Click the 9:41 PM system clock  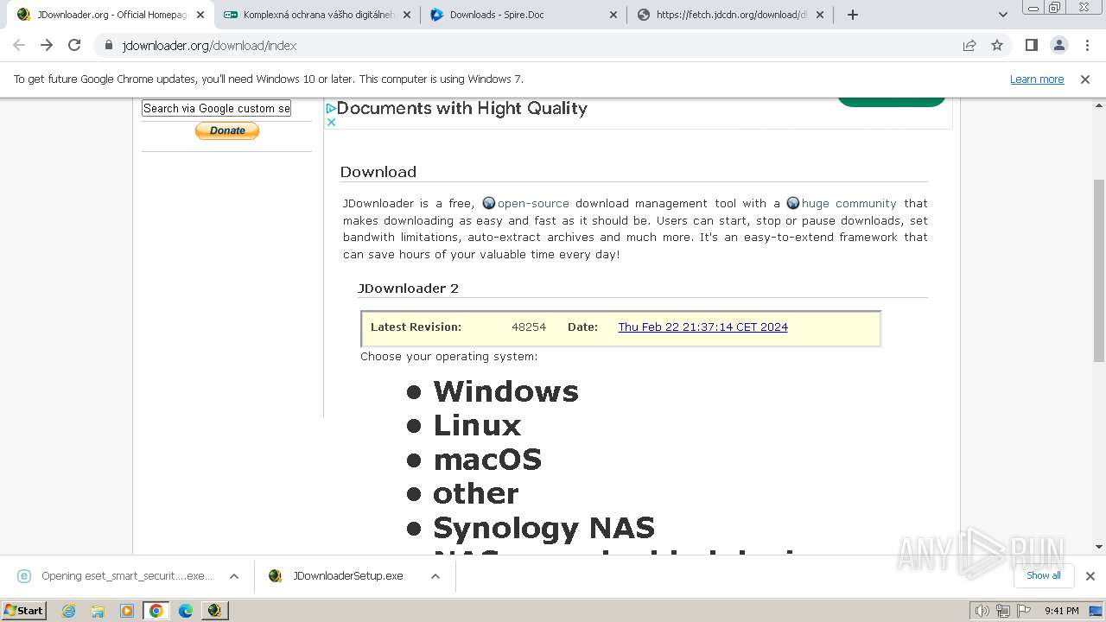pyautogui.click(x=1061, y=611)
